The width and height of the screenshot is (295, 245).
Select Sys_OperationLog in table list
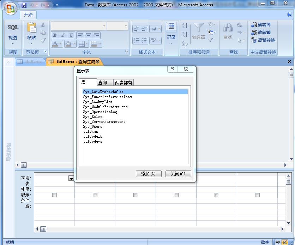click(x=135, y=112)
